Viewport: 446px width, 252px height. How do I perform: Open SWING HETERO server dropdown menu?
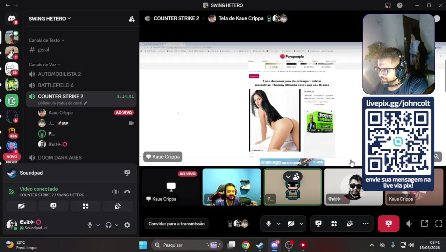(50, 19)
